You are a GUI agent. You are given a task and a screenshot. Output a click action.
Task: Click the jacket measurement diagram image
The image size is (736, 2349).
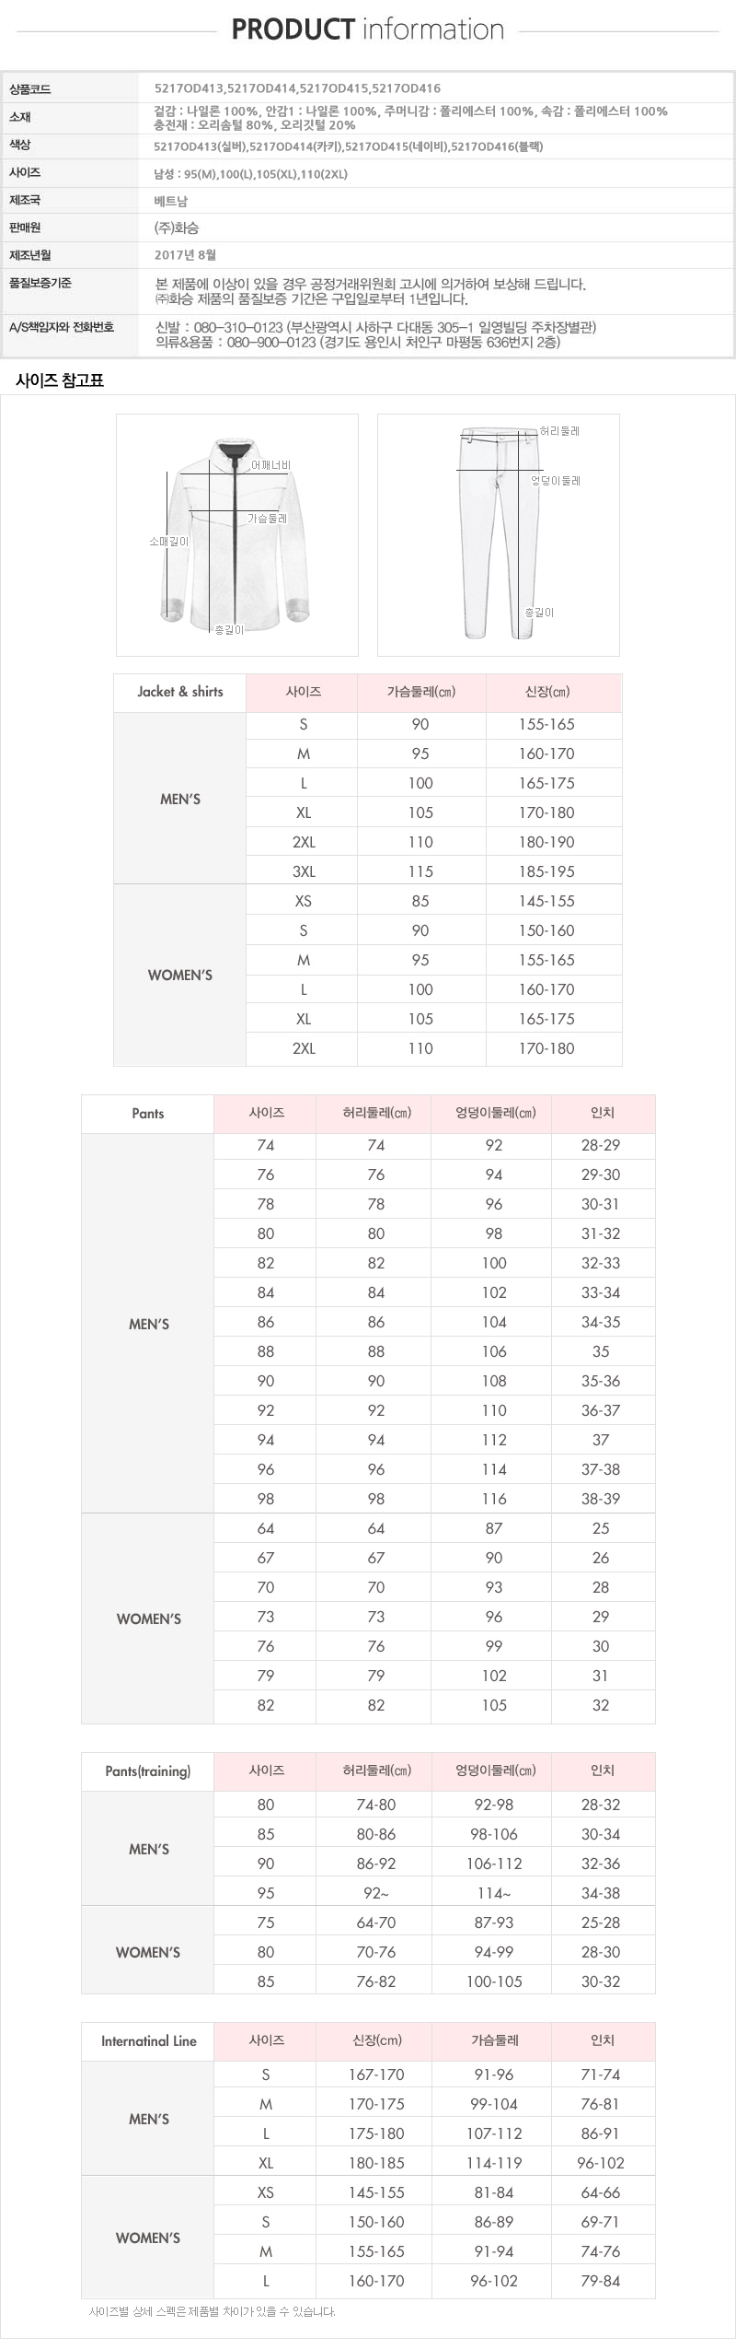[x=236, y=534]
